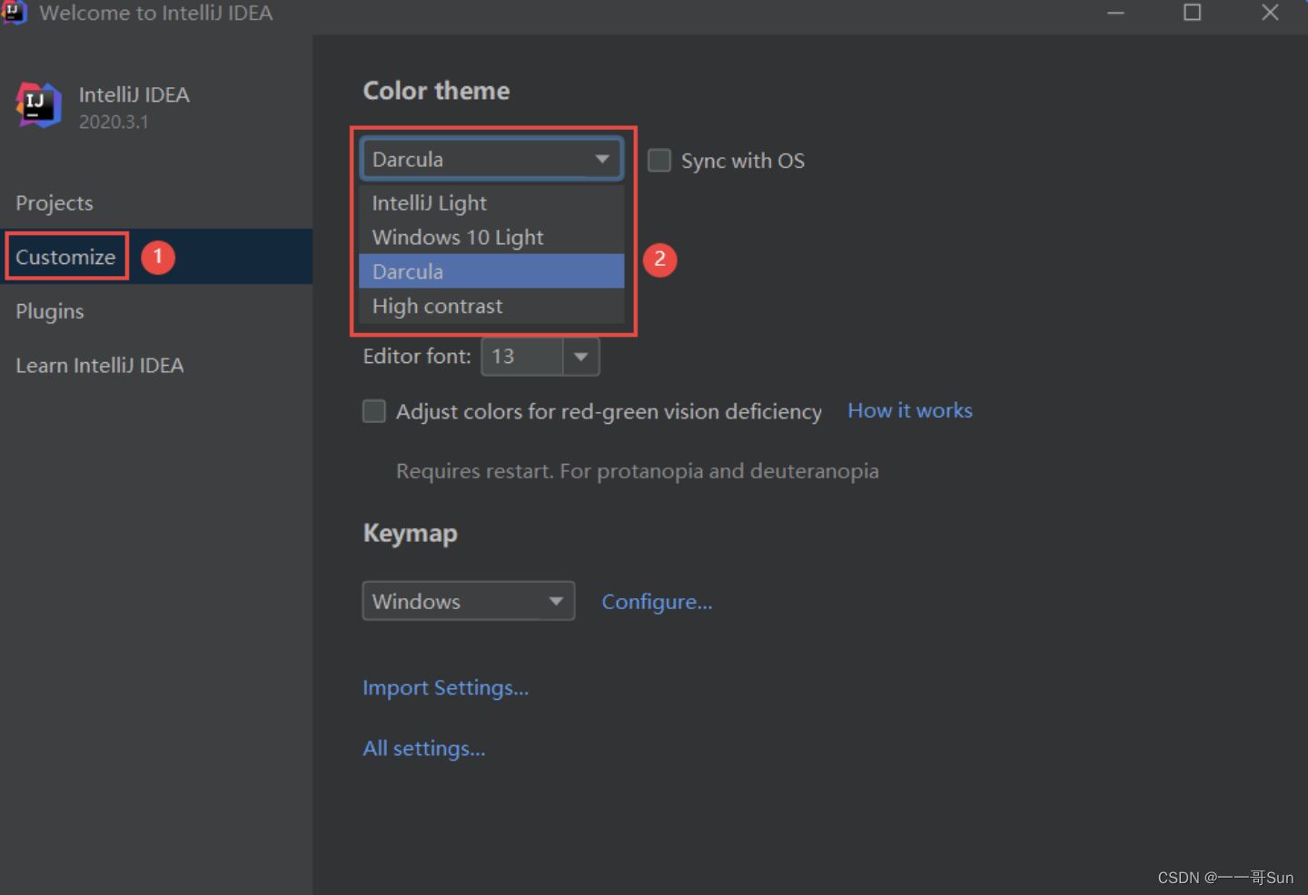The height and width of the screenshot is (895, 1308).
Task: Click the IntelliJ icon in the title bar
Action: click(x=14, y=12)
